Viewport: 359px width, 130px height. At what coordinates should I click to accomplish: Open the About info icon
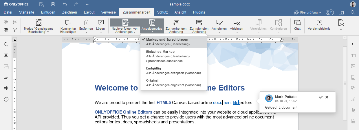(6, 99)
